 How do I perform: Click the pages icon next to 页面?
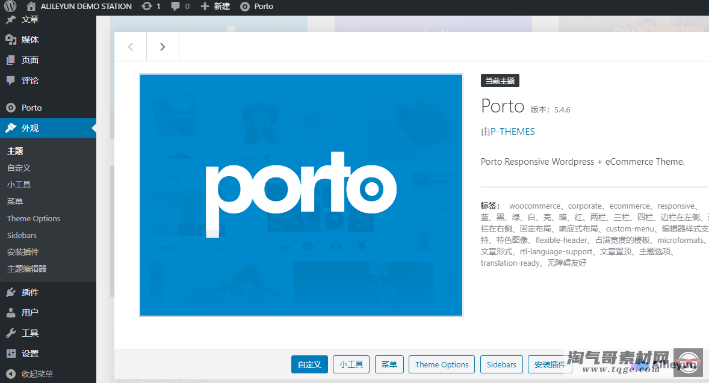pos(11,60)
